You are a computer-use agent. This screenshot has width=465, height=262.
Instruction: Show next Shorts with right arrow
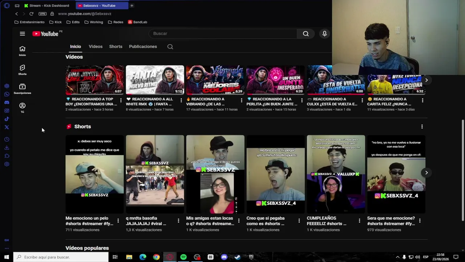(426, 172)
